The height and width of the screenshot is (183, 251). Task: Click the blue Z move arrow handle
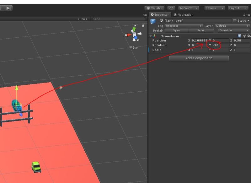click(x=21, y=115)
